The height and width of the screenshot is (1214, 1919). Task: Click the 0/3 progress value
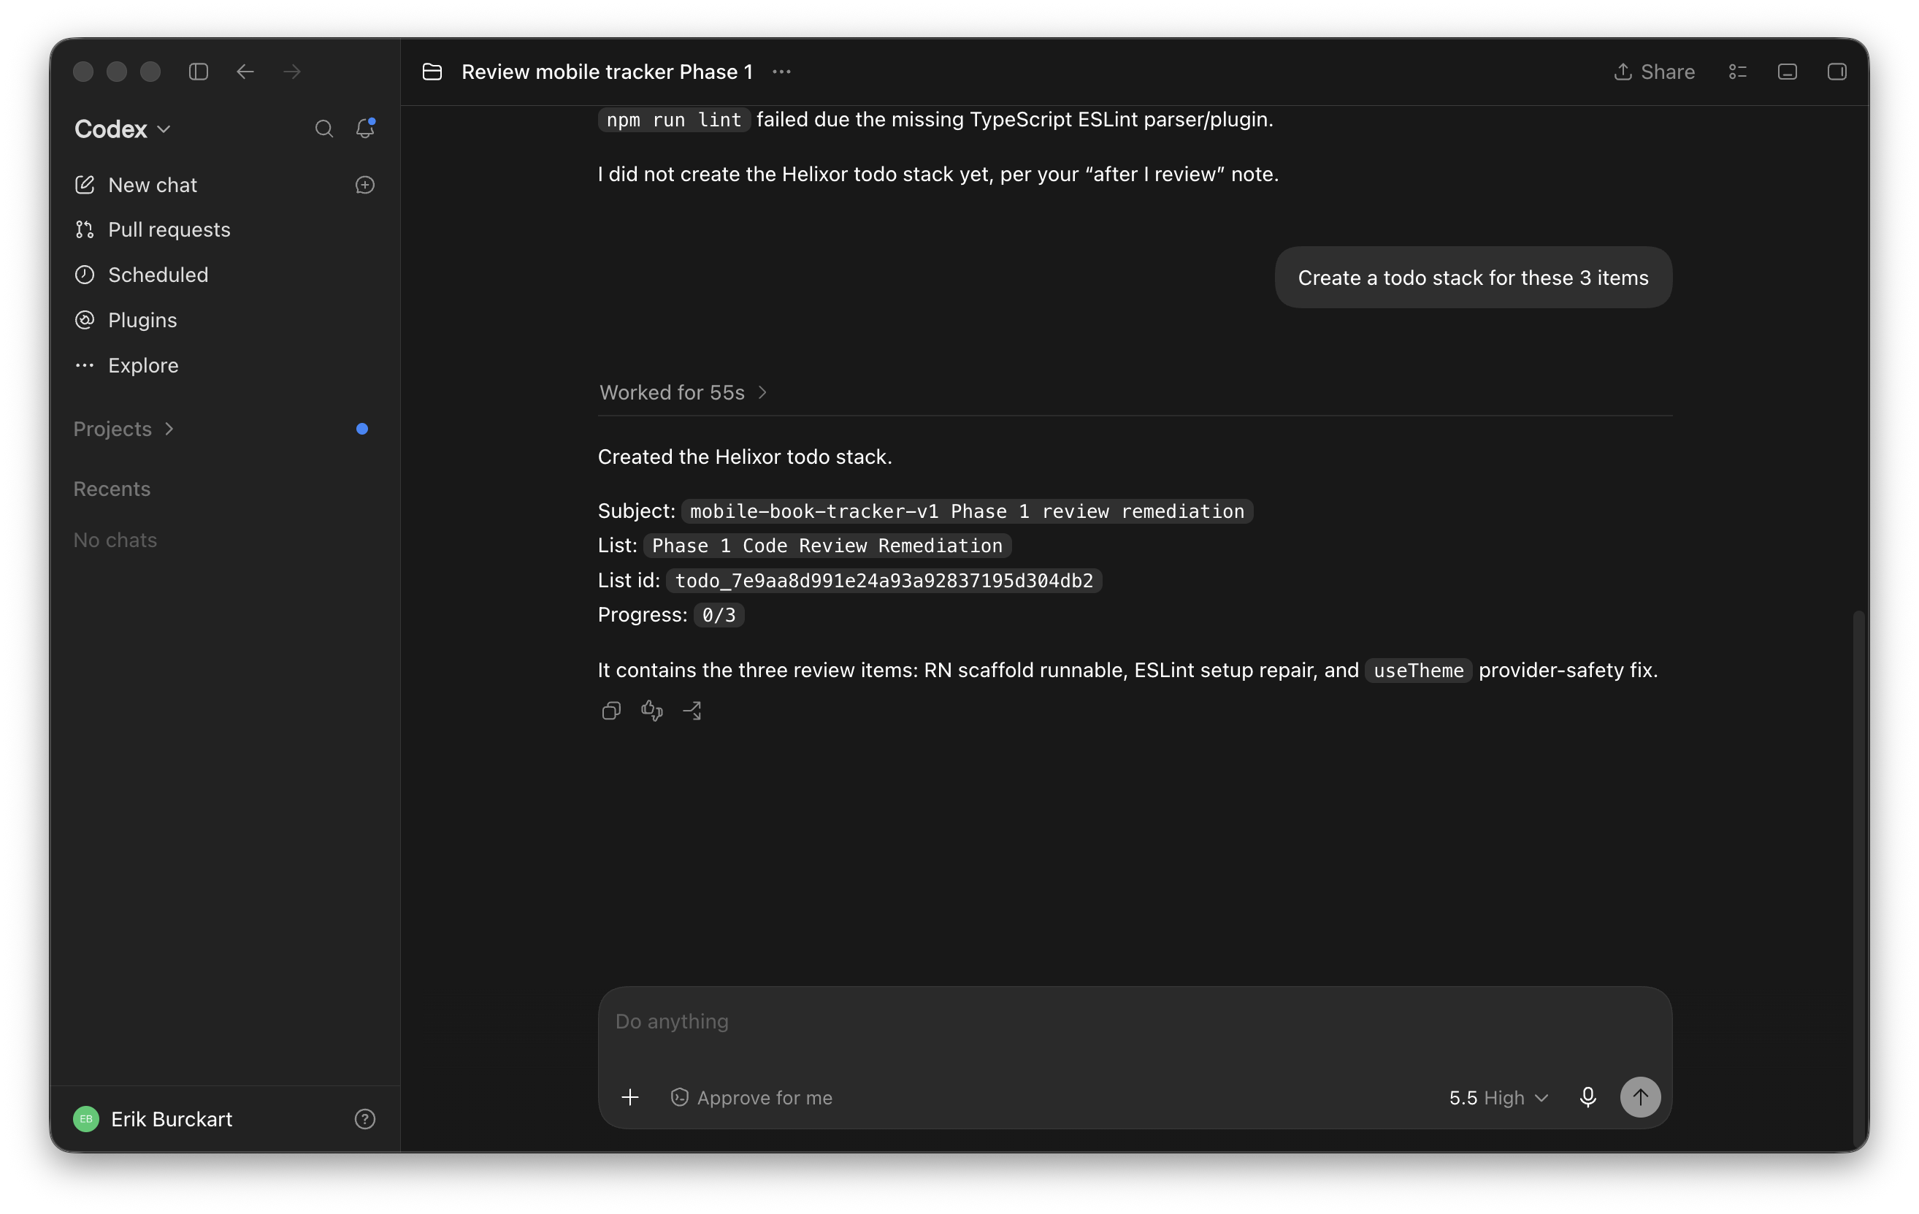pos(719,614)
